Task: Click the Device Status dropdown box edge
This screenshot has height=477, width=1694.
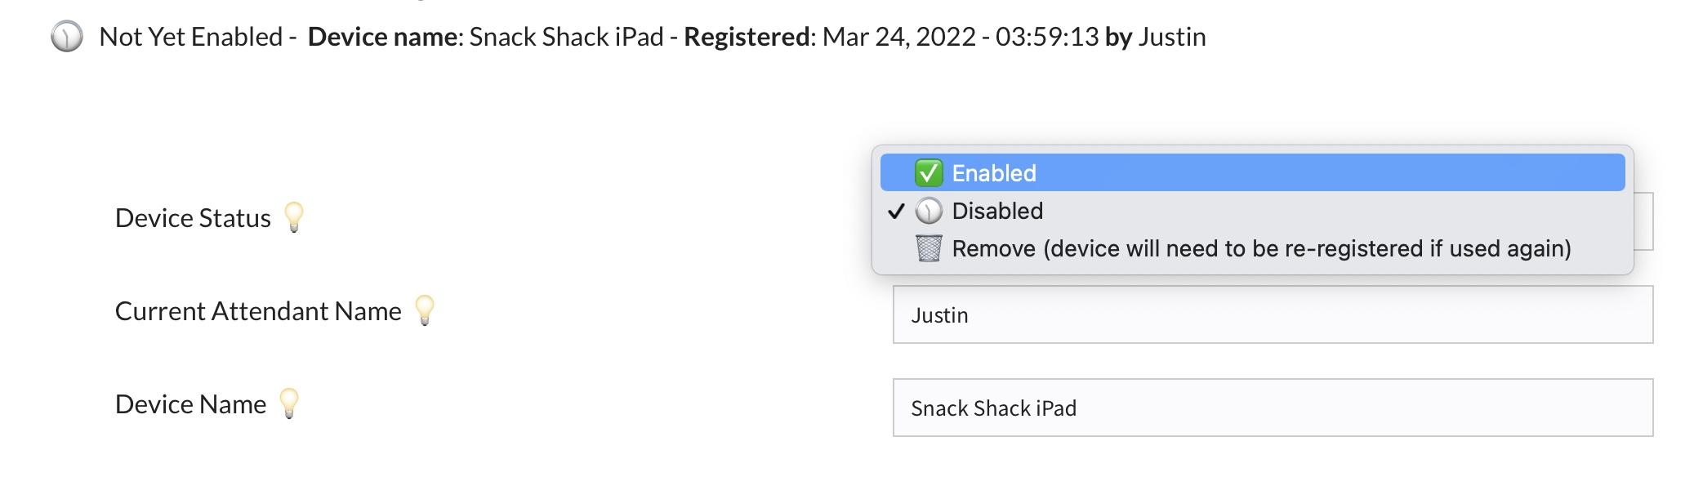Action: click(x=1643, y=221)
